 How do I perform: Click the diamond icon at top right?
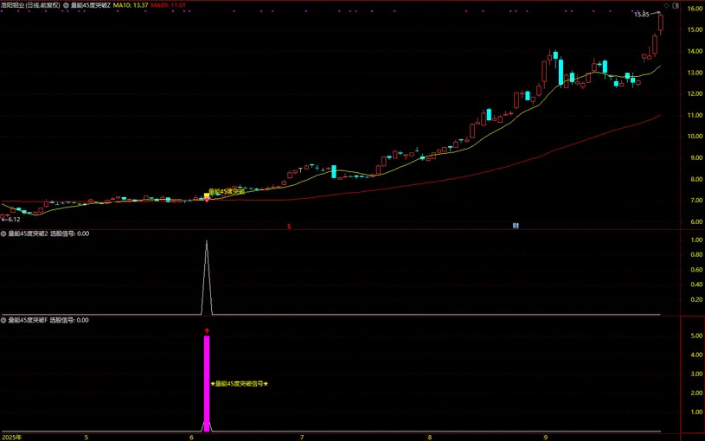coord(666,5)
